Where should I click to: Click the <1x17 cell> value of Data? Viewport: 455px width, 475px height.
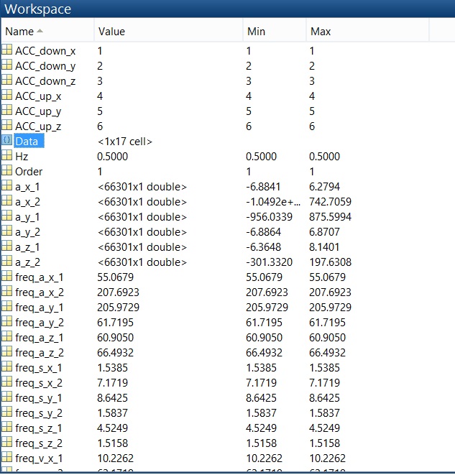[x=125, y=142]
